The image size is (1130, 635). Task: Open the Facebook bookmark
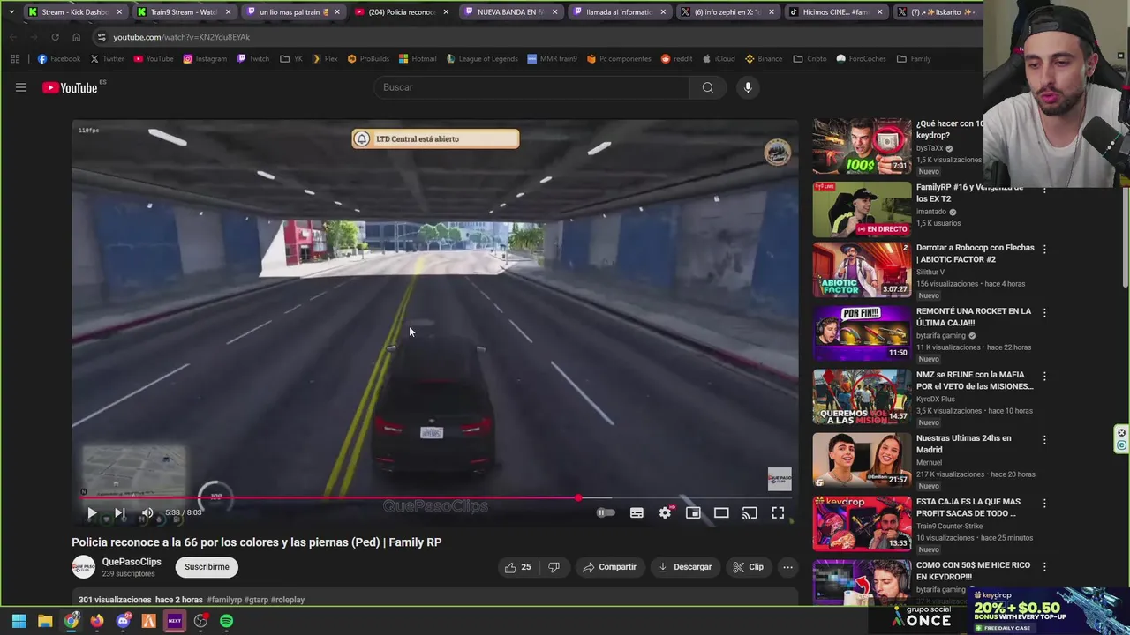pyautogui.click(x=58, y=59)
